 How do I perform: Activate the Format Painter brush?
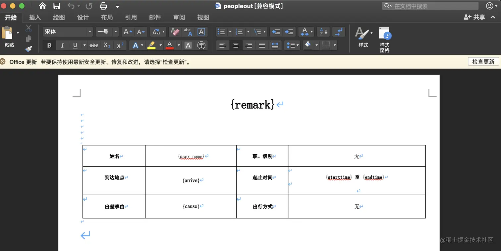[x=28, y=49]
